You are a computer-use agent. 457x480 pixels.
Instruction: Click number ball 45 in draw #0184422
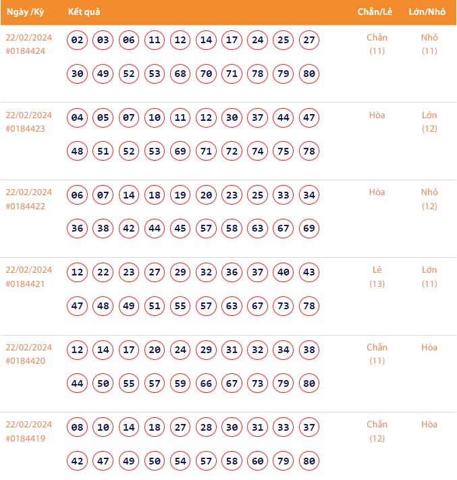click(180, 229)
